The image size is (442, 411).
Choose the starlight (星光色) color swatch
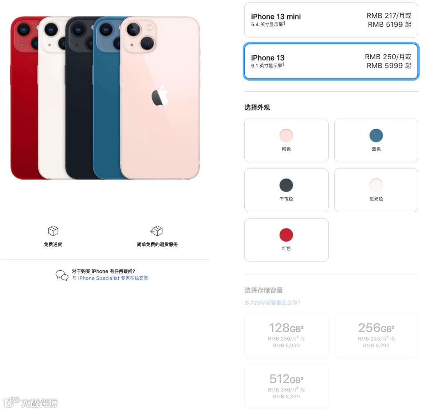(376, 190)
